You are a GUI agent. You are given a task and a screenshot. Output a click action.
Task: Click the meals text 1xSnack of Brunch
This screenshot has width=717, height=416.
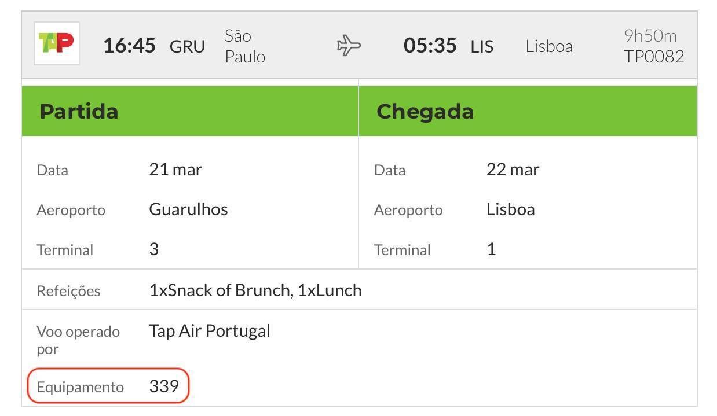pyautogui.click(x=221, y=290)
